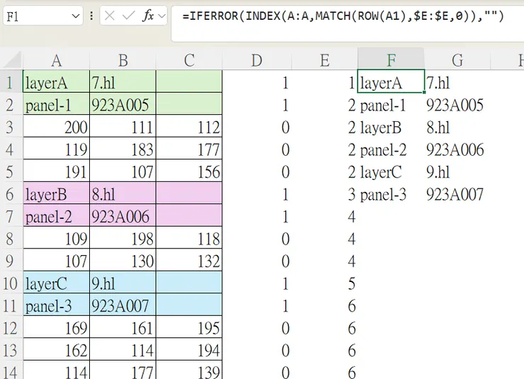Click cell A1 containing layerA
Image resolution: width=524 pixels, height=379 pixels.
56,81
